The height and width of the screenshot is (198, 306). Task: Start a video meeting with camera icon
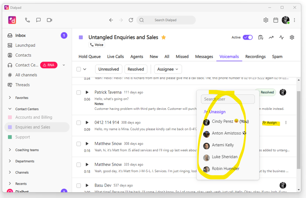point(49,20)
